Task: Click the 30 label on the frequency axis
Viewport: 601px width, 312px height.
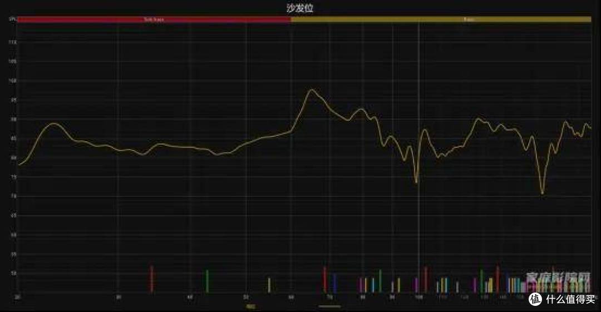Action: coord(119,297)
